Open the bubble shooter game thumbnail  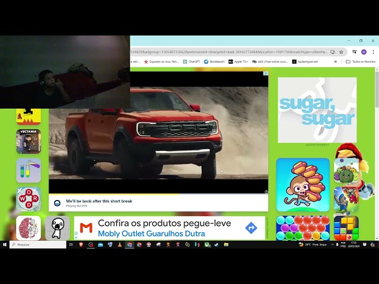(303, 228)
